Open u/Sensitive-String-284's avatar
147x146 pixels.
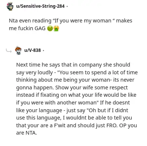(x=10, y=6)
